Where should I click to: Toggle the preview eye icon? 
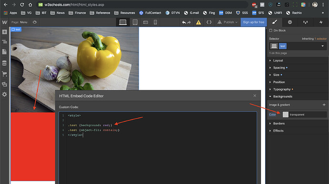tap(35, 22)
